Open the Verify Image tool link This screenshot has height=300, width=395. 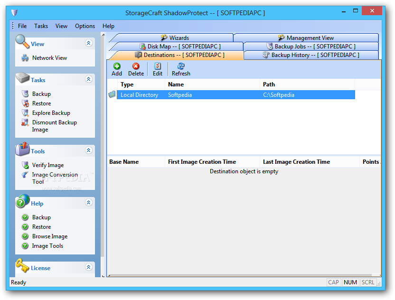(x=48, y=165)
